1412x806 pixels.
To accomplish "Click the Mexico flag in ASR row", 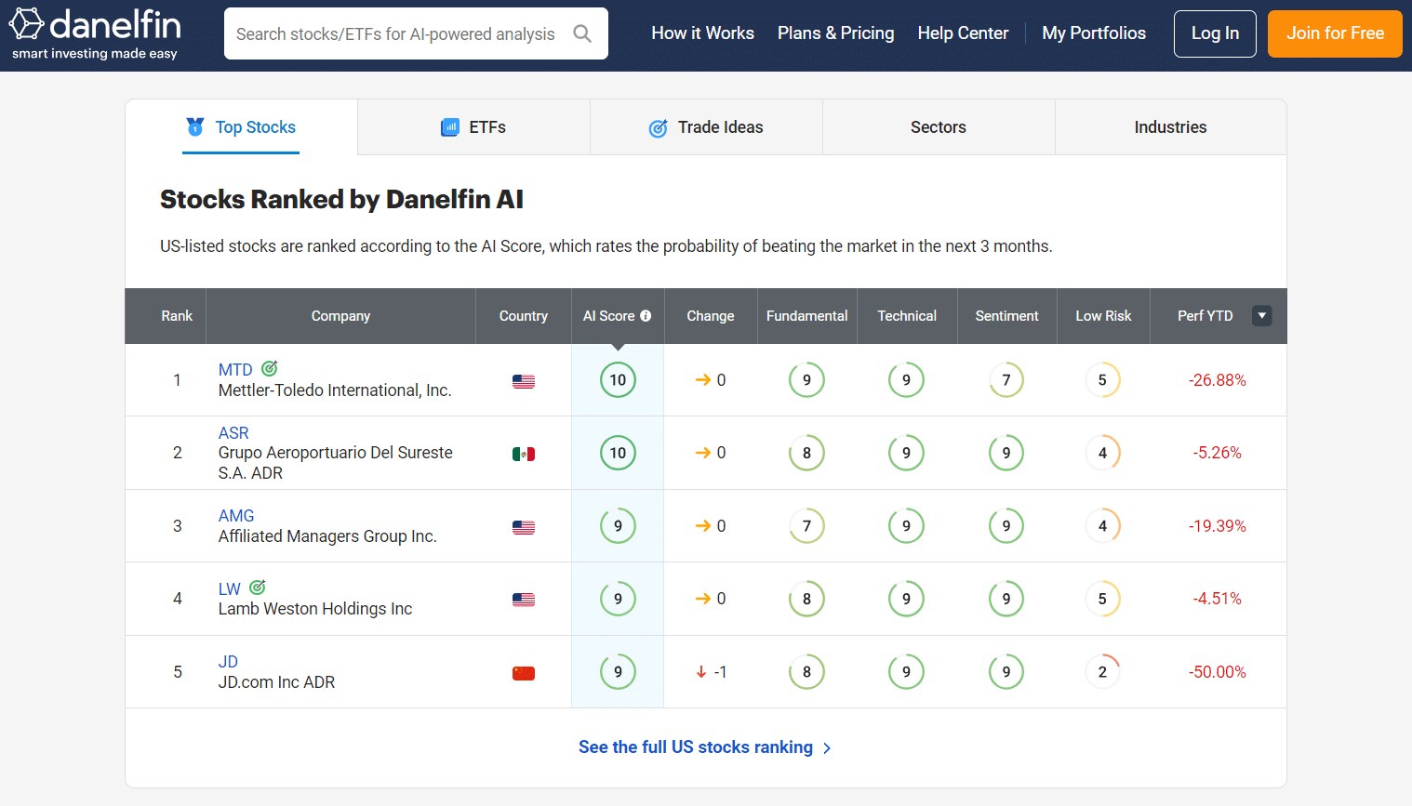I will (524, 454).
